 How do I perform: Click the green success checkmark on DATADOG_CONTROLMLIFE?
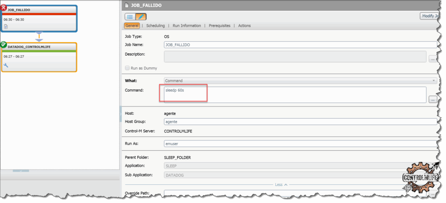[x=3, y=45]
